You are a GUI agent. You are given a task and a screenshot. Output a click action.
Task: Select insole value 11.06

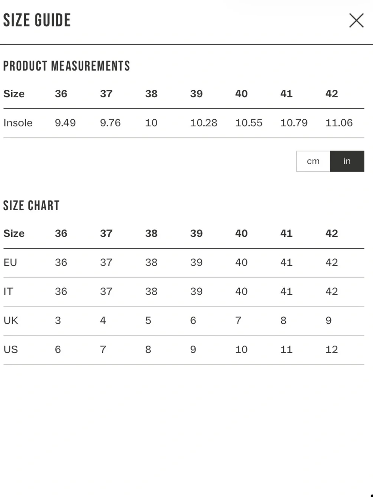339,123
